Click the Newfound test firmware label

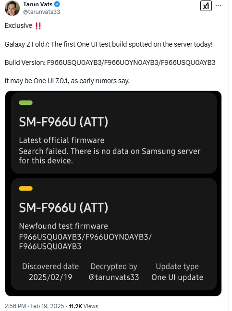point(63,226)
